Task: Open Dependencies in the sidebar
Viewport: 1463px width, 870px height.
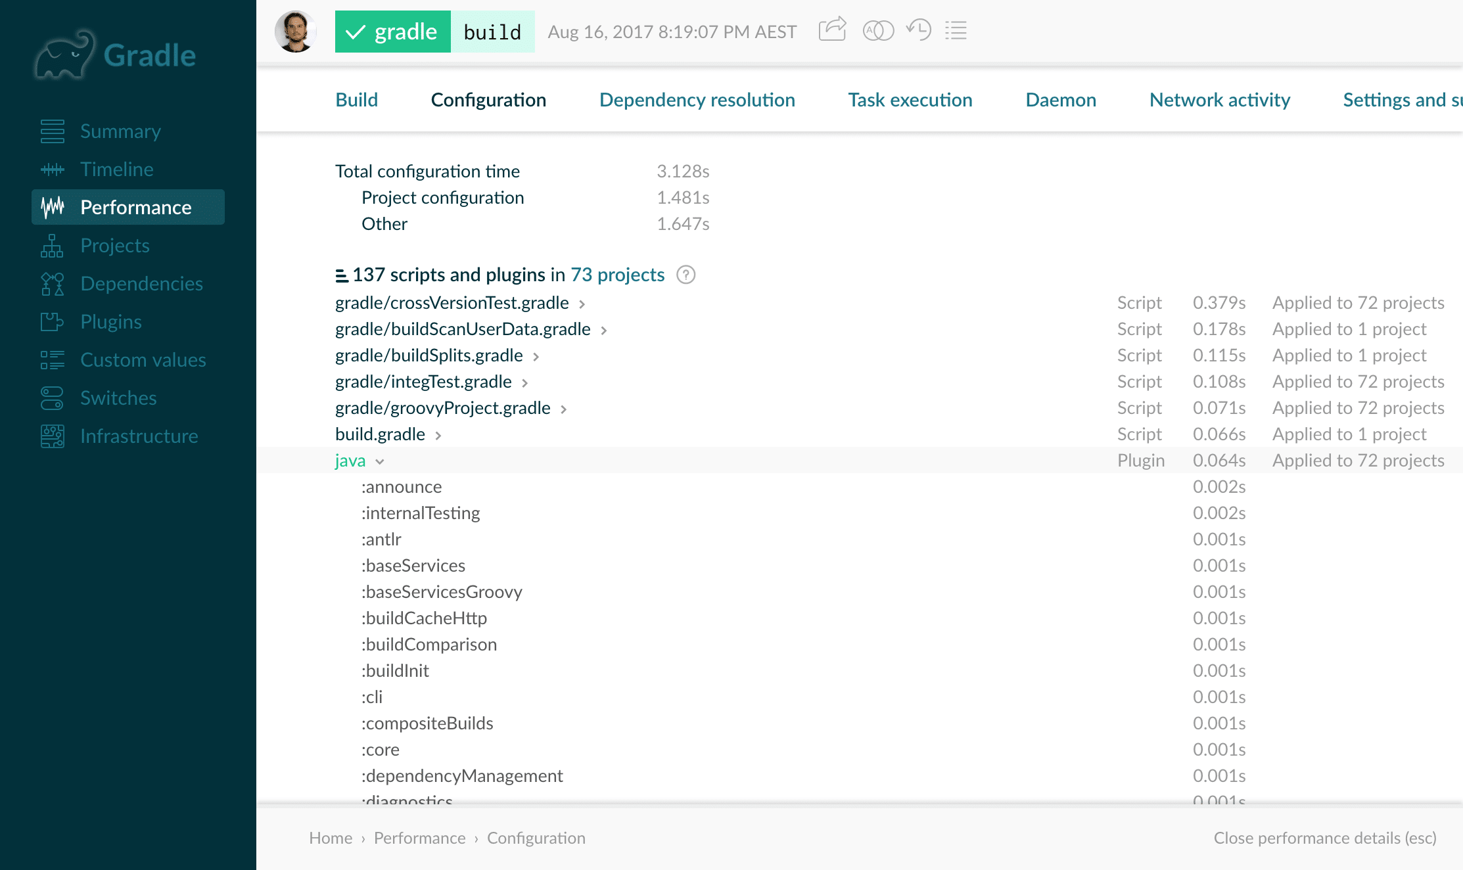Action: click(x=142, y=284)
